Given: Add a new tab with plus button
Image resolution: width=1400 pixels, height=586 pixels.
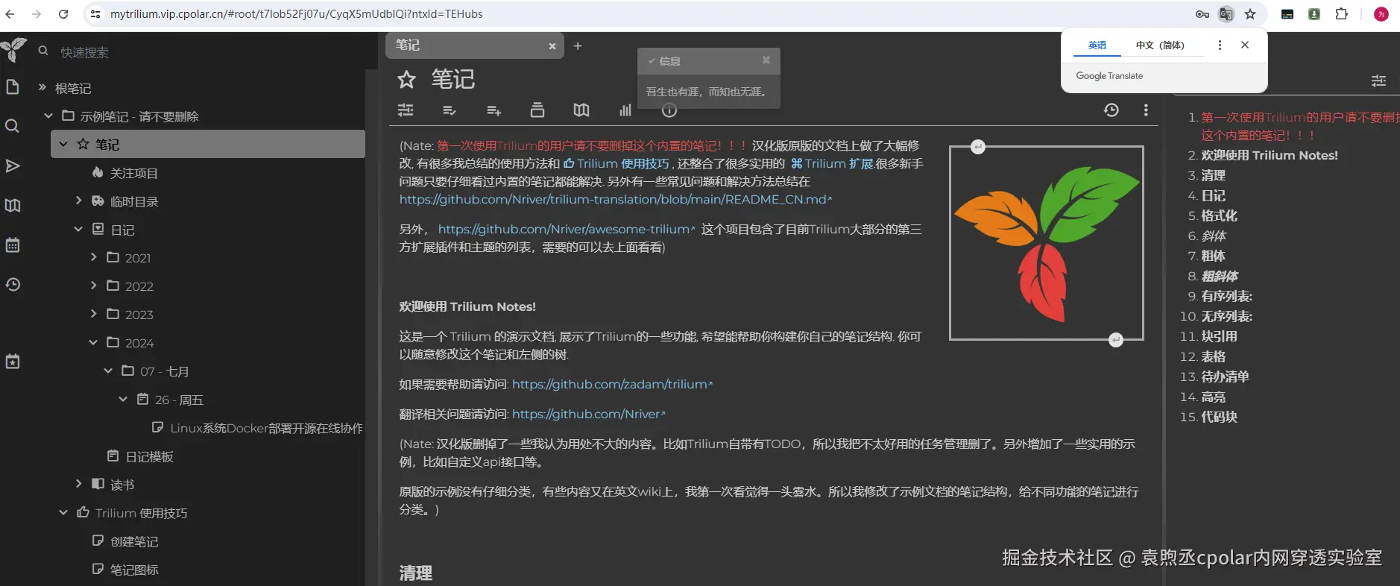Looking at the screenshot, I should pyautogui.click(x=578, y=46).
